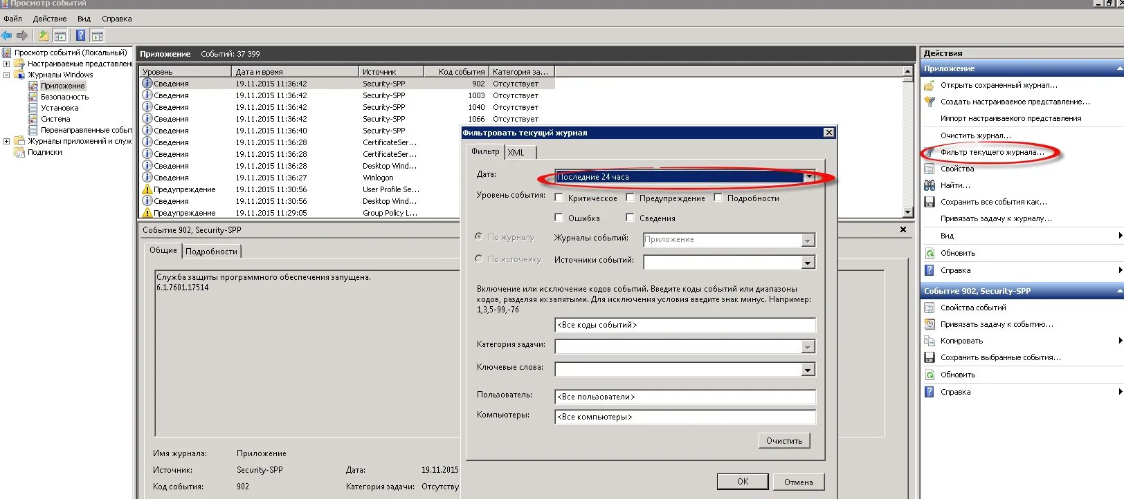Screen dimensions: 1124x499
Task: Click the Подписки folder icon in the tree
Action: (19, 152)
